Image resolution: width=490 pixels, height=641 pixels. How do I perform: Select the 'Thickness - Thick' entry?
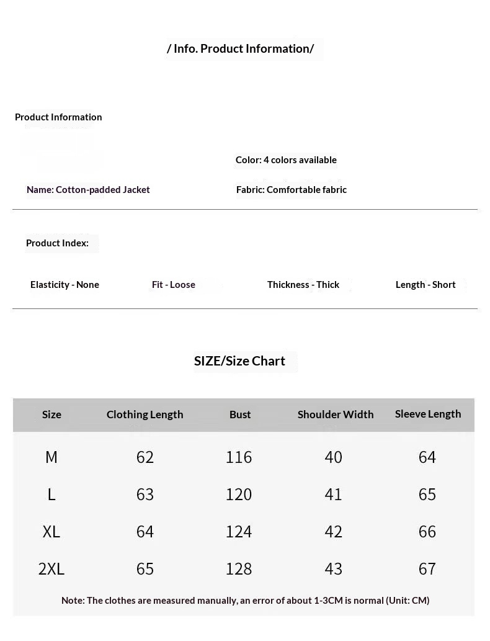click(x=303, y=285)
